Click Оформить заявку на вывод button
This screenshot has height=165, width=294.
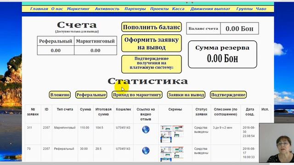[151, 43]
